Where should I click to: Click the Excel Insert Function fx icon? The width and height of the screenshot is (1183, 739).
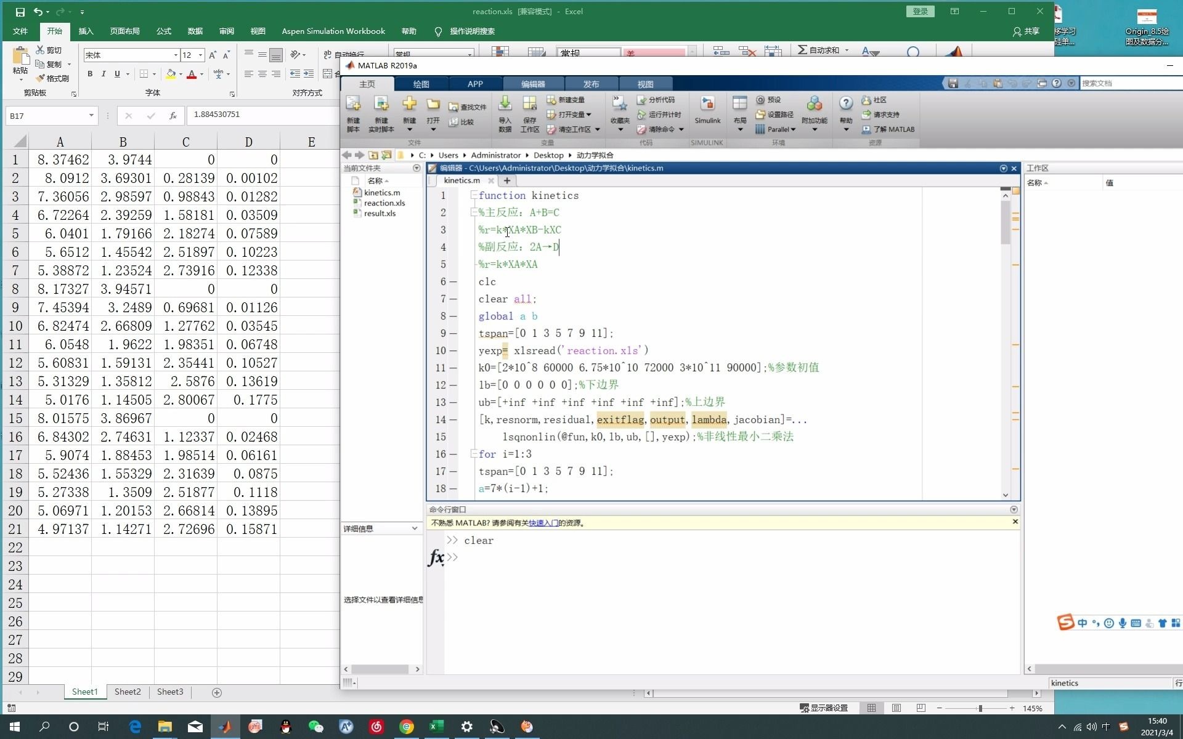point(173,116)
